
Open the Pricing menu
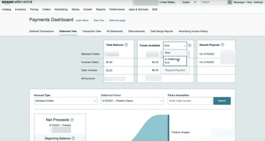(34, 10)
